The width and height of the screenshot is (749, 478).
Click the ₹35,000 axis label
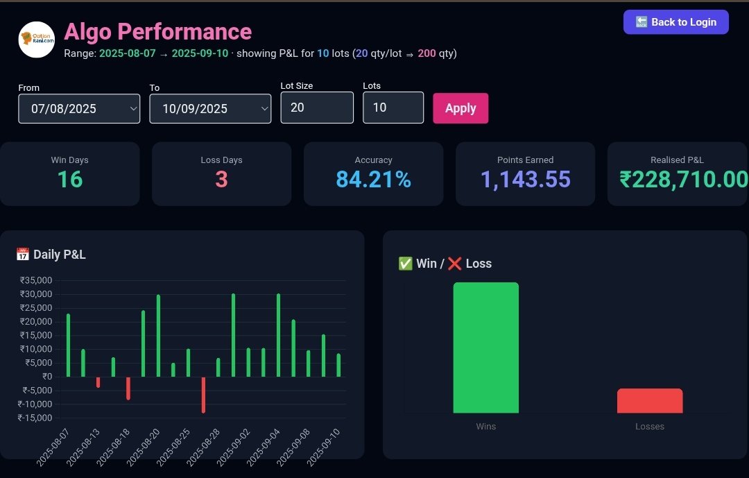[x=36, y=280]
